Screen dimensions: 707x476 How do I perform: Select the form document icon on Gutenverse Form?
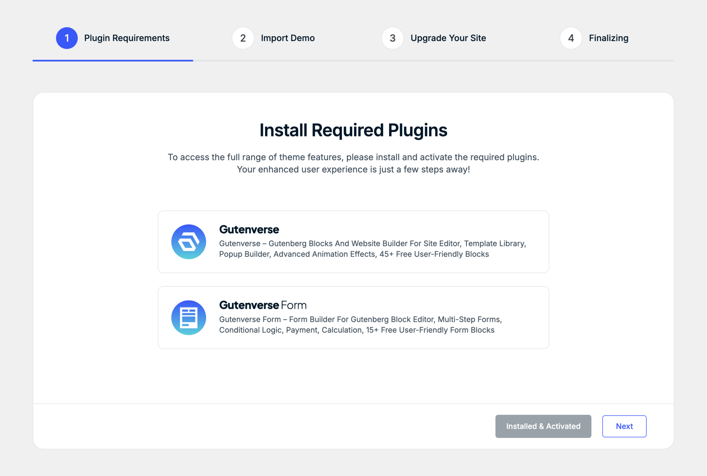tap(188, 317)
